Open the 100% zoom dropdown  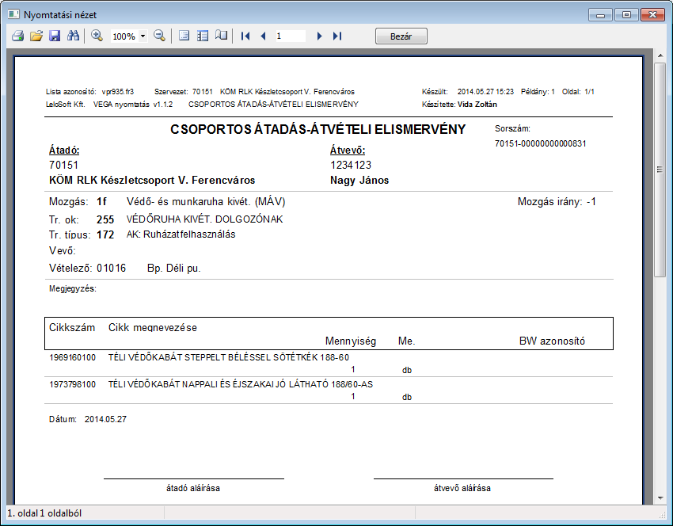point(143,36)
